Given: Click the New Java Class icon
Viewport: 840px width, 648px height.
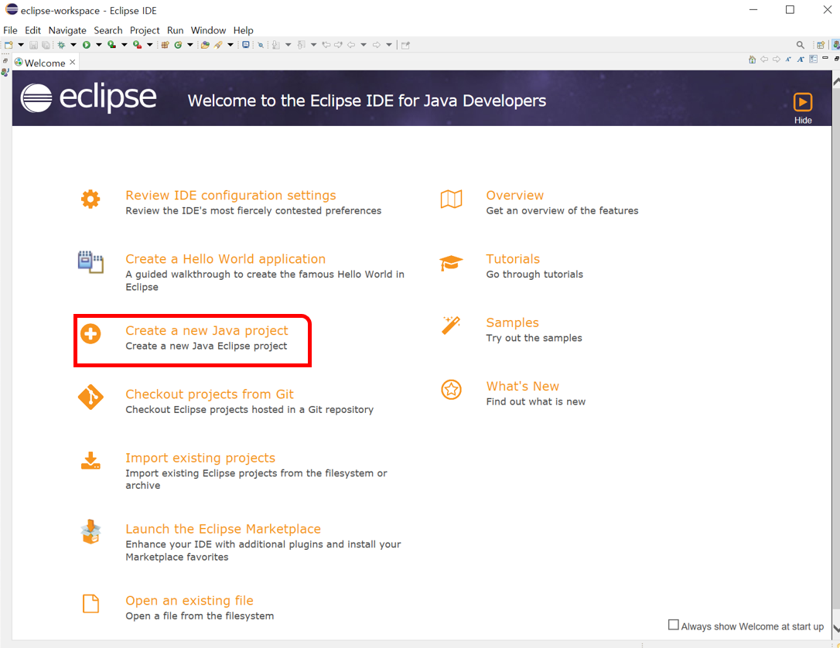Looking at the screenshot, I should 178,45.
